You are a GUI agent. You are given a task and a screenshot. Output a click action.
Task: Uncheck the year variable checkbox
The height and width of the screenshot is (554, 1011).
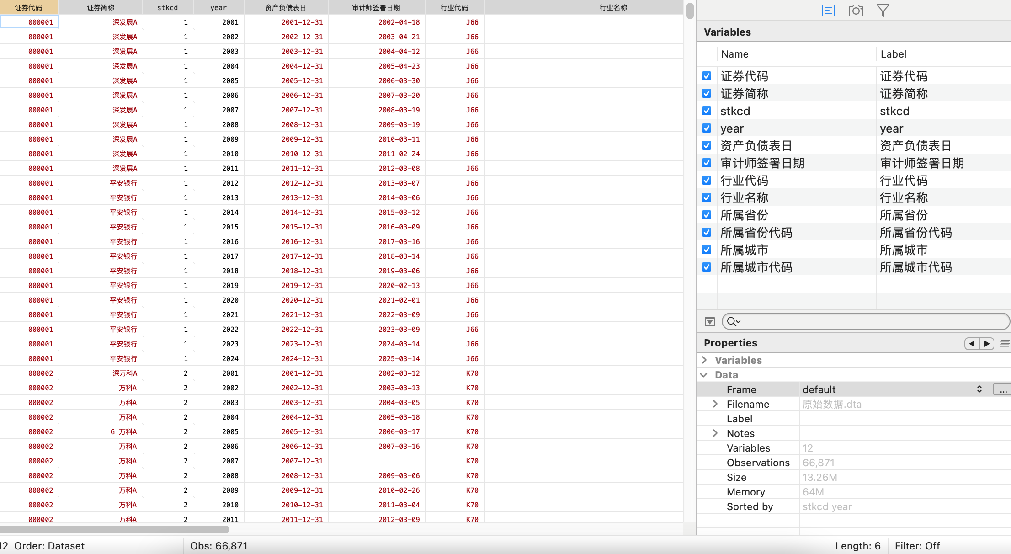click(x=707, y=128)
